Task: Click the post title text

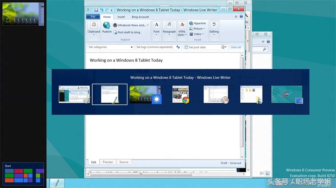Action: click(x=126, y=60)
